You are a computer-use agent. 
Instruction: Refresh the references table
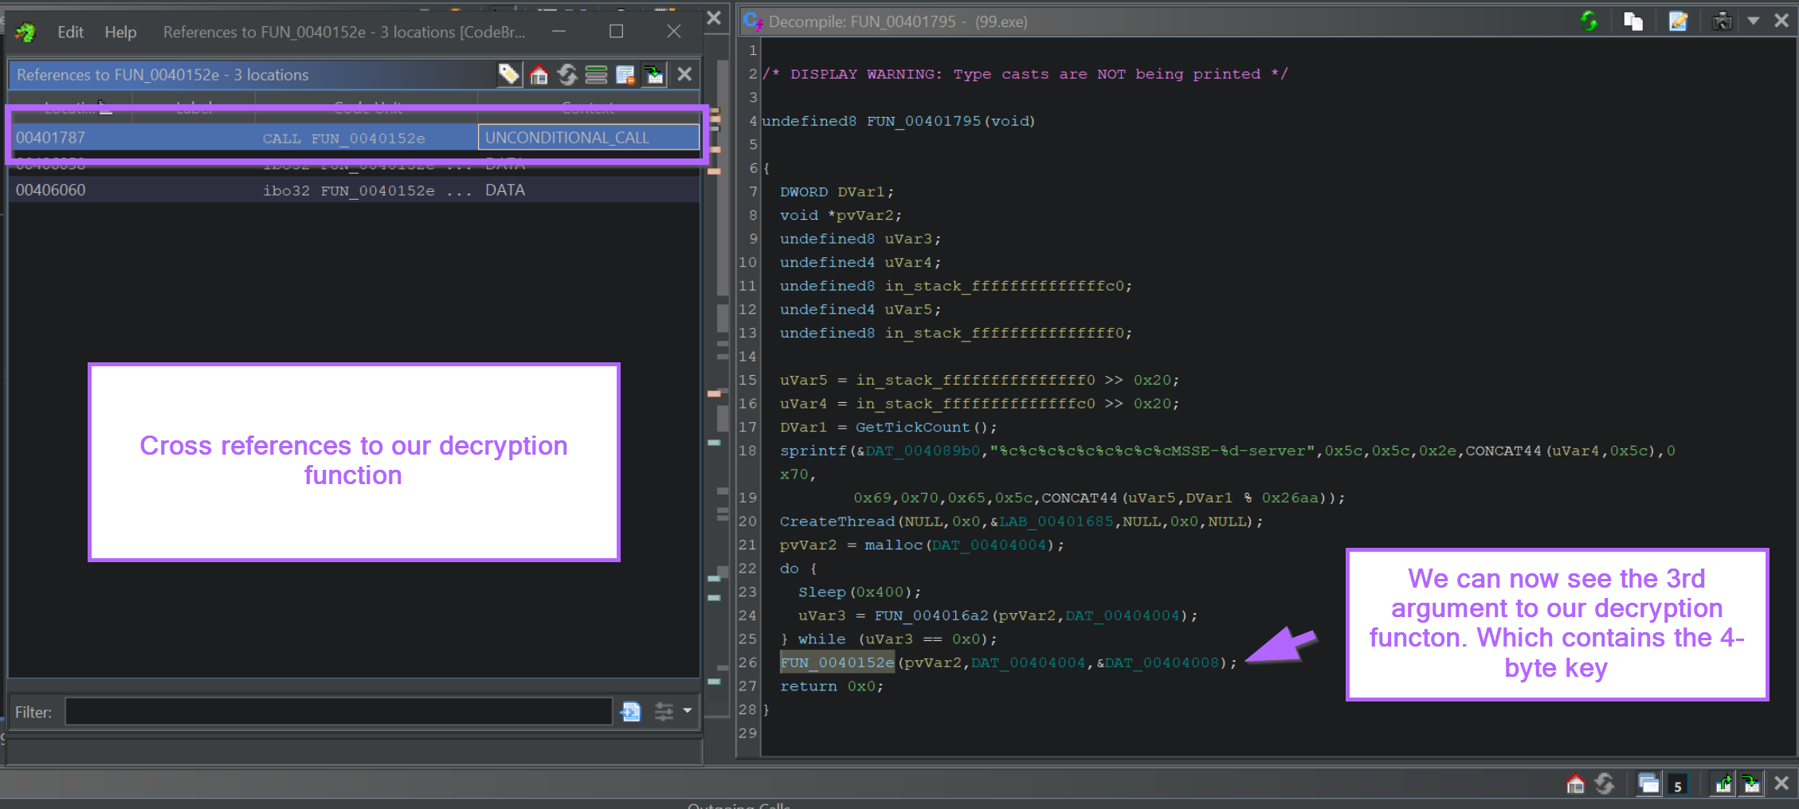pyautogui.click(x=567, y=75)
